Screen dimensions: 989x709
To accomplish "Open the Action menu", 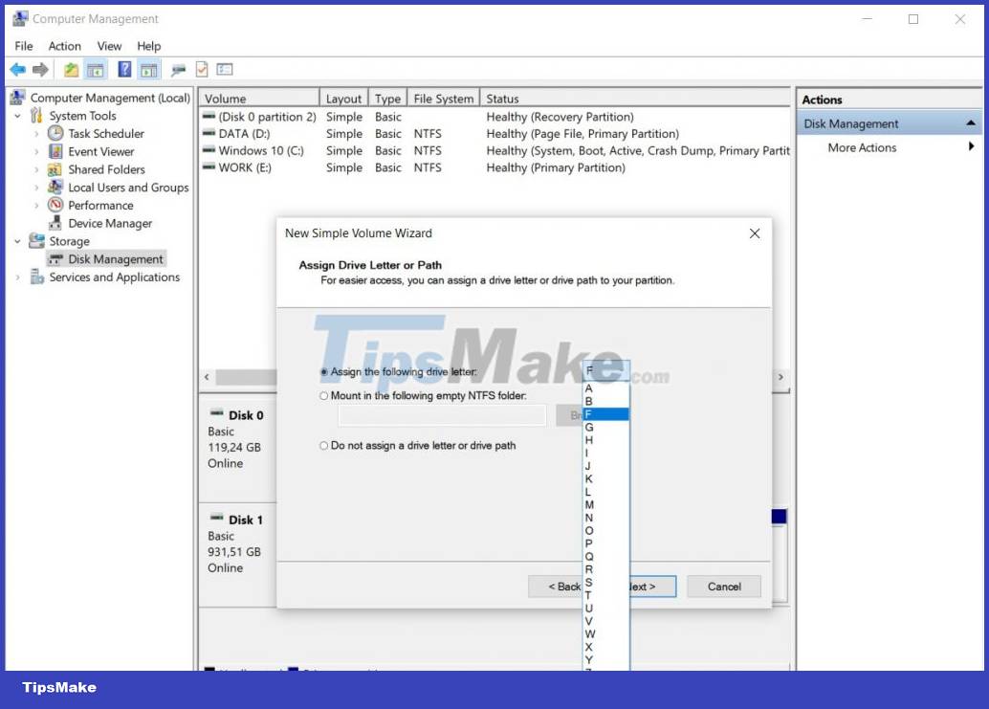I will pyautogui.click(x=64, y=46).
